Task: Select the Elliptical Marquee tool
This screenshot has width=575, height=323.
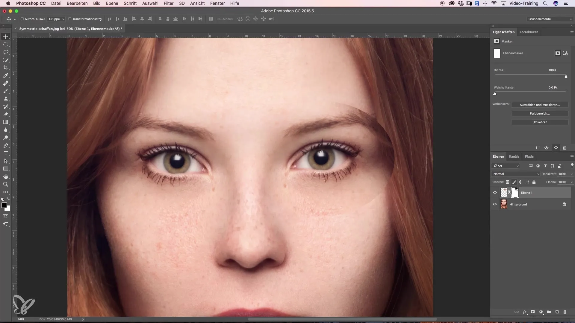Action: (6, 44)
